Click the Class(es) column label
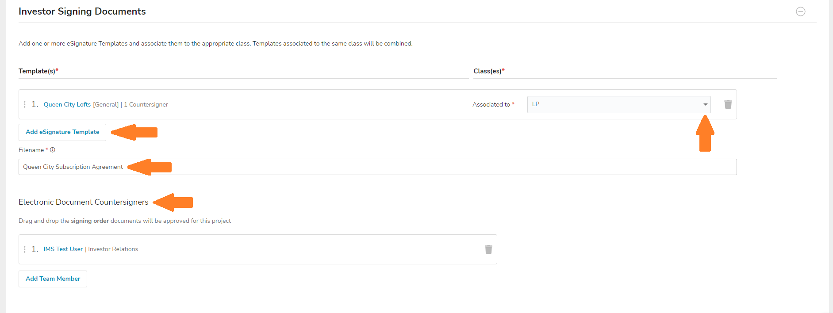 point(487,71)
